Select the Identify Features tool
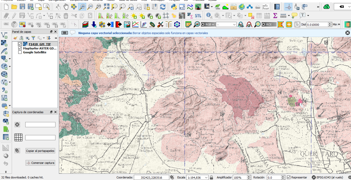 [209, 16]
